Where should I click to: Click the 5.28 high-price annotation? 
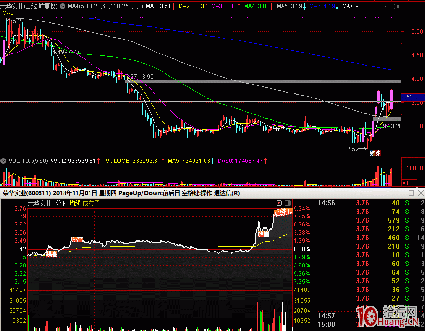18,21
